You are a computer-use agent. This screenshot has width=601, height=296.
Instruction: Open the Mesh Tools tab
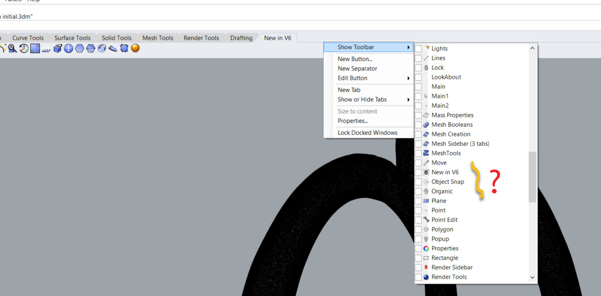point(158,38)
